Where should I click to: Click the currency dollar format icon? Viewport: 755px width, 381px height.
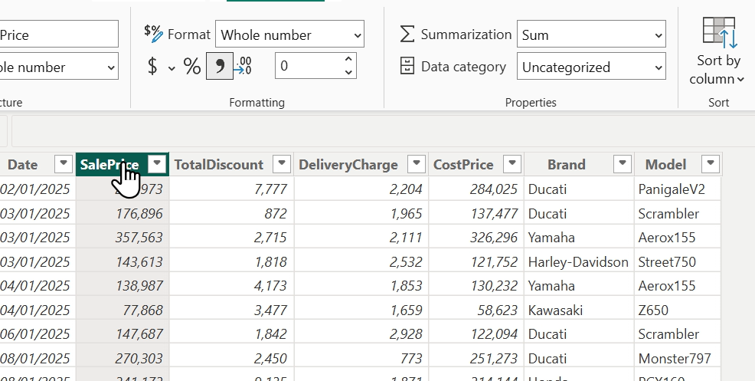(152, 67)
